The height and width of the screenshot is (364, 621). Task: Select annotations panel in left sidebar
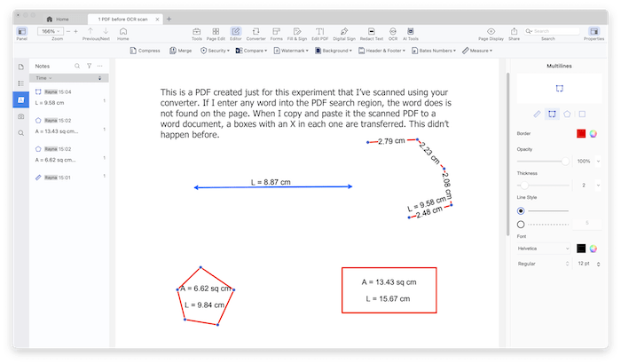coord(21,100)
